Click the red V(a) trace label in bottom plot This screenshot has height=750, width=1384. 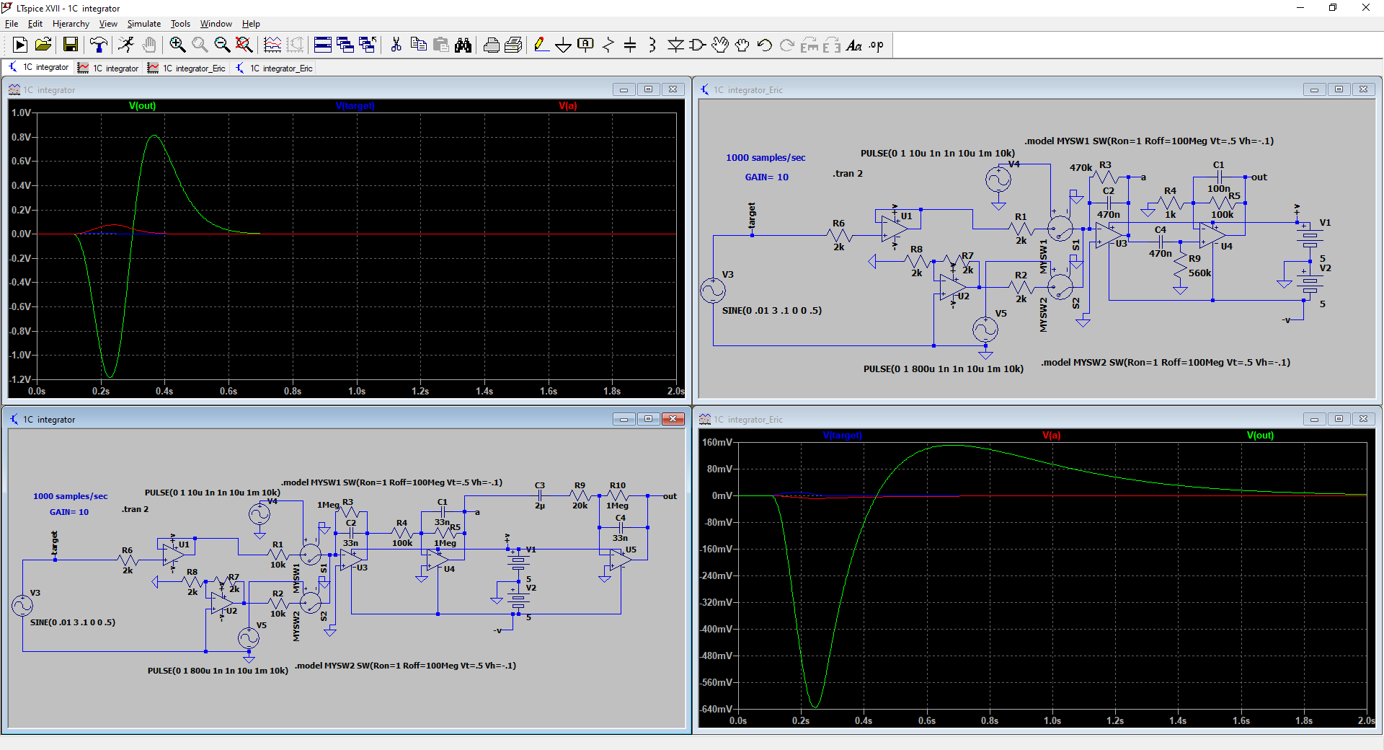1051,436
